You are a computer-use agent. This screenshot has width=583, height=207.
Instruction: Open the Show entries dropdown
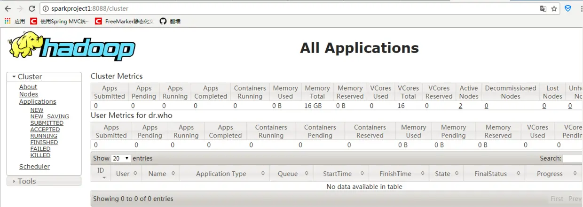[x=121, y=159]
